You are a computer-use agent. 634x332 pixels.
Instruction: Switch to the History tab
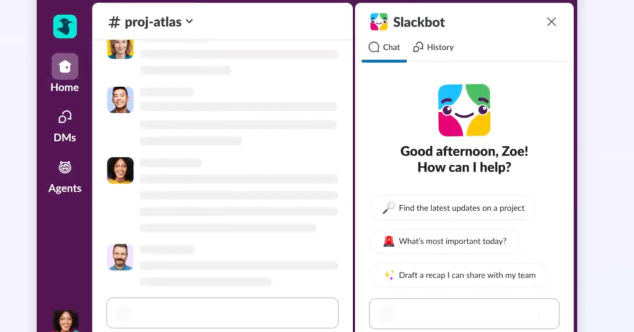point(433,47)
